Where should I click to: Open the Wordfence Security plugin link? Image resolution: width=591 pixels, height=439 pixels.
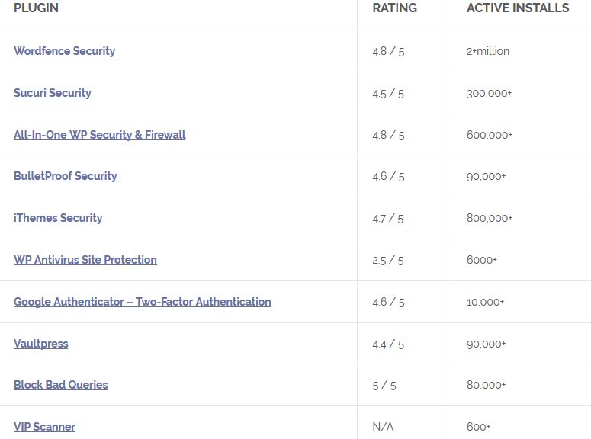pyautogui.click(x=64, y=51)
